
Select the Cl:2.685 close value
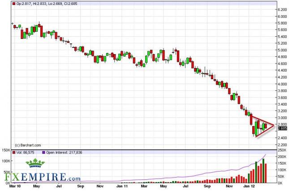point(71,4)
